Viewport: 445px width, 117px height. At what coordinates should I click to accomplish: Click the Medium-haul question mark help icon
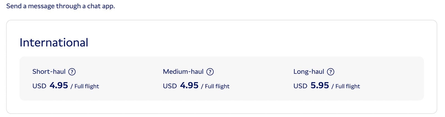[210, 72]
